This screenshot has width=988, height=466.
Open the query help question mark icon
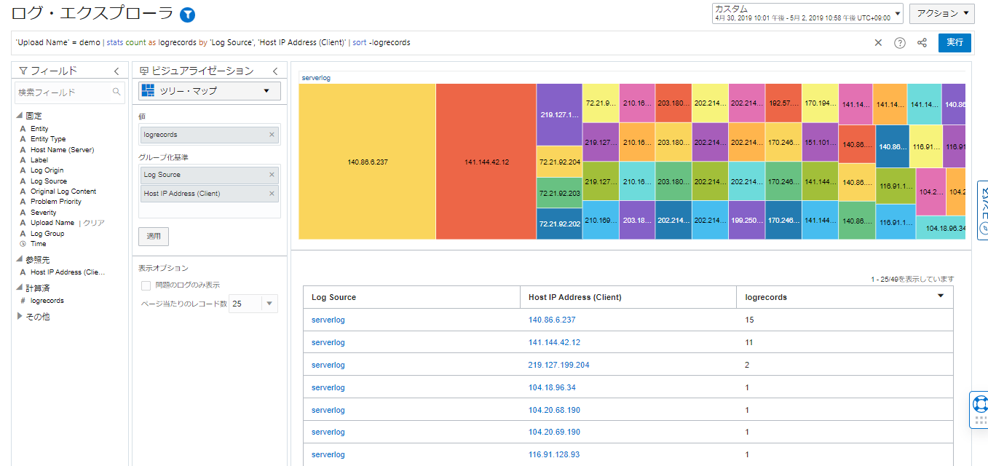[900, 43]
